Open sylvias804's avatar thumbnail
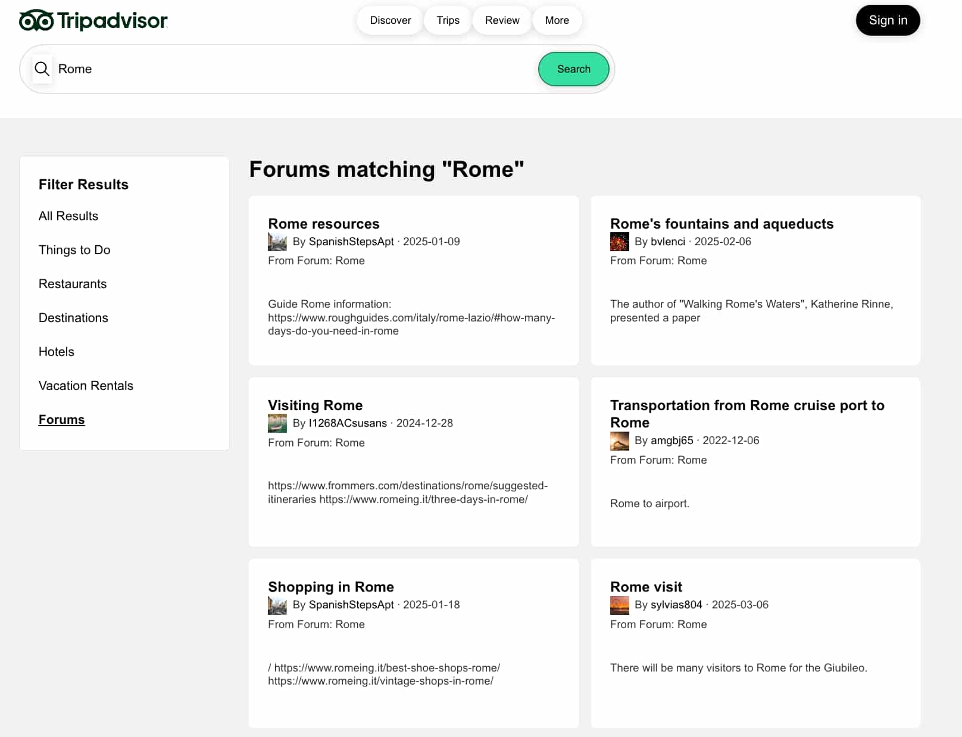The height and width of the screenshot is (737, 962). 620,605
